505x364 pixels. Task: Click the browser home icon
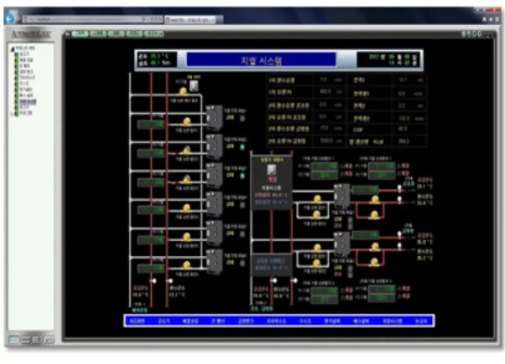click(x=484, y=19)
